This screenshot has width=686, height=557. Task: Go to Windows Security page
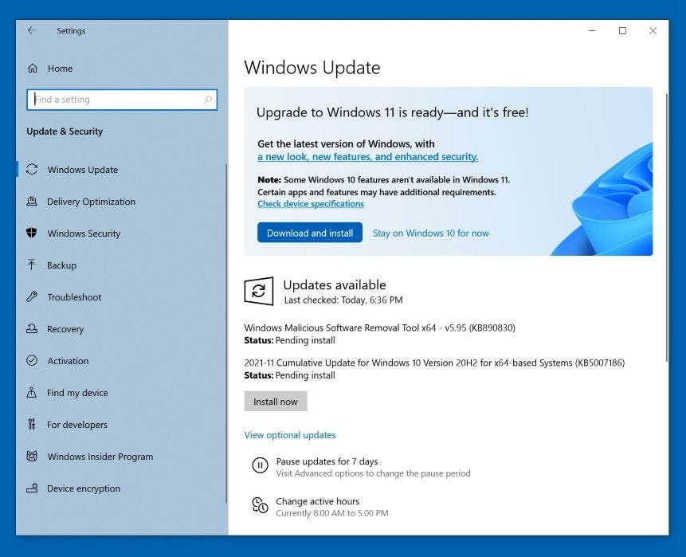[84, 233]
